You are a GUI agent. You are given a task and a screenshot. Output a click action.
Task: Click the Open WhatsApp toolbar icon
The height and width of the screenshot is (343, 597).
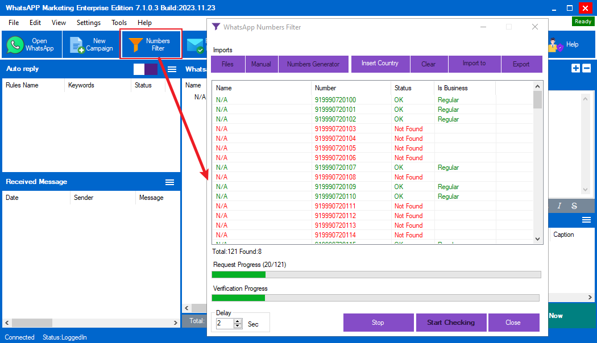[x=31, y=45]
